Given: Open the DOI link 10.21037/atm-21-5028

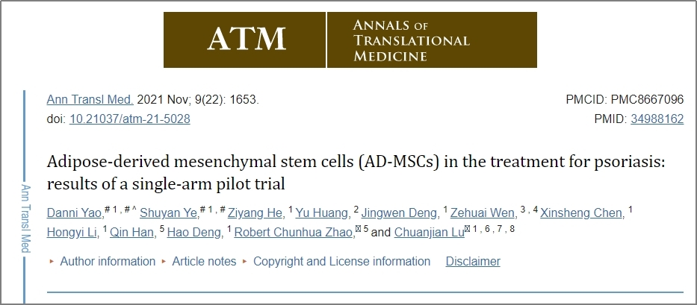Looking at the screenshot, I should point(130,119).
